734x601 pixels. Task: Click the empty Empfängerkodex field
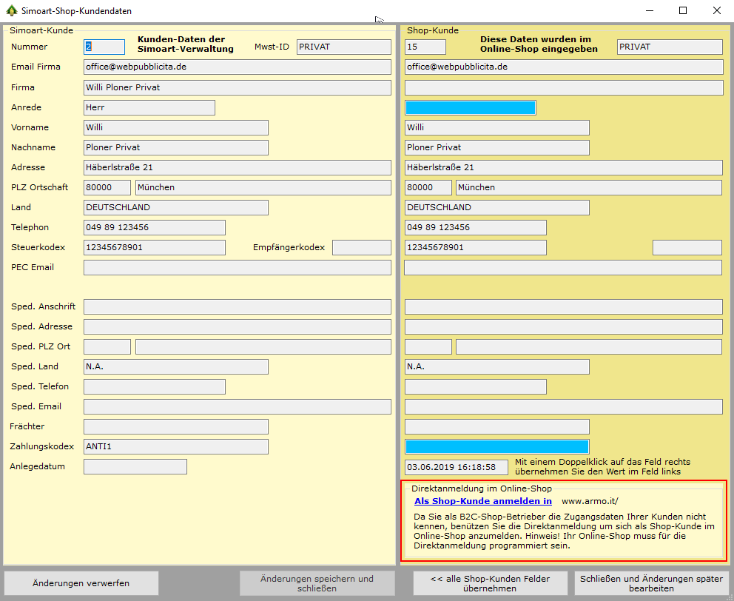(361, 247)
